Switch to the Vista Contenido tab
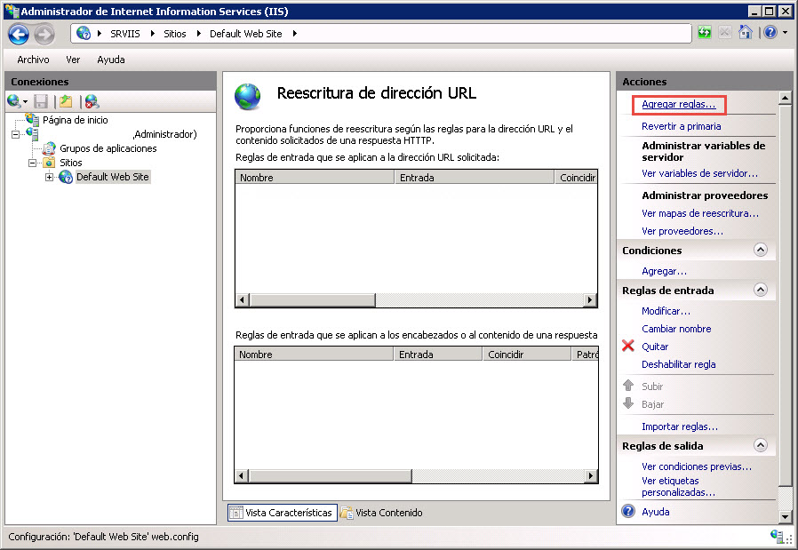This screenshot has height=550, width=798. (382, 513)
